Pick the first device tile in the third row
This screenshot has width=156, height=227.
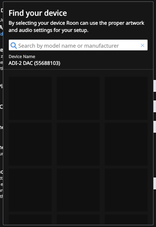[x=30, y=190]
